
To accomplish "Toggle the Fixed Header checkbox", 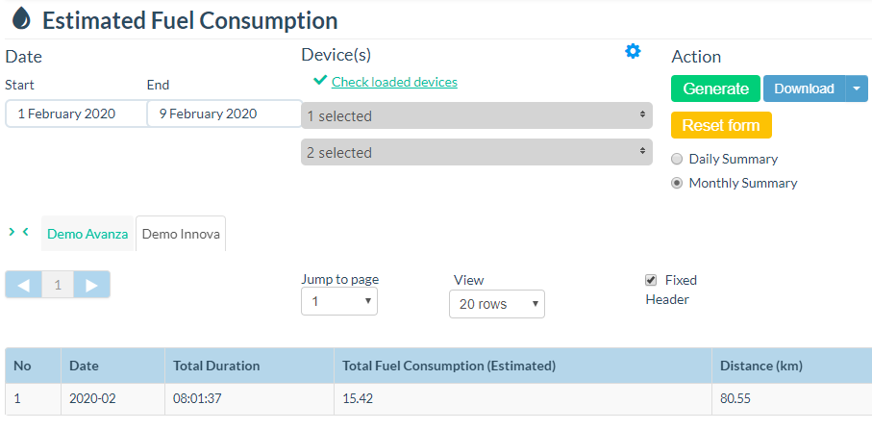I will tap(651, 281).
